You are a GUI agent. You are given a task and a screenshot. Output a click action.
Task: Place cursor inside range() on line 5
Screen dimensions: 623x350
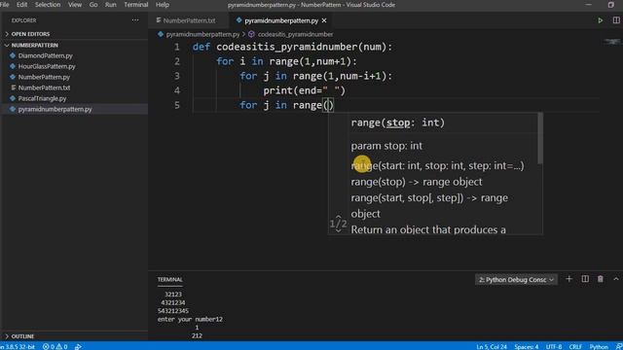pos(328,105)
